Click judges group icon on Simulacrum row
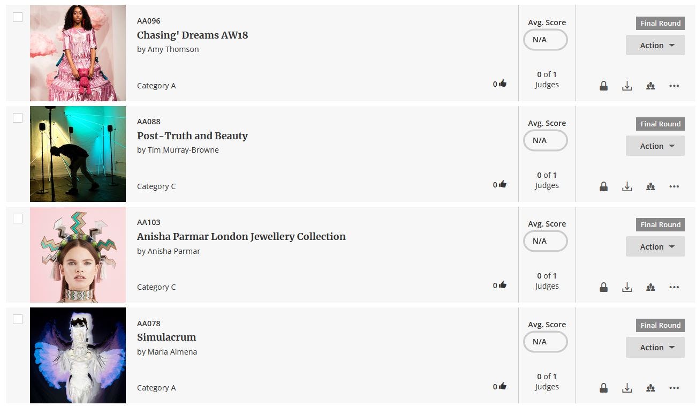697x406 pixels. pyautogui.click(x=650, y=388)
